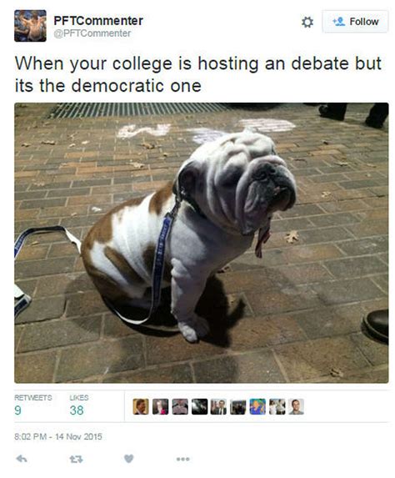Open third liker avatar in the row
The image size is (395, 478).
tap(180, 406)
